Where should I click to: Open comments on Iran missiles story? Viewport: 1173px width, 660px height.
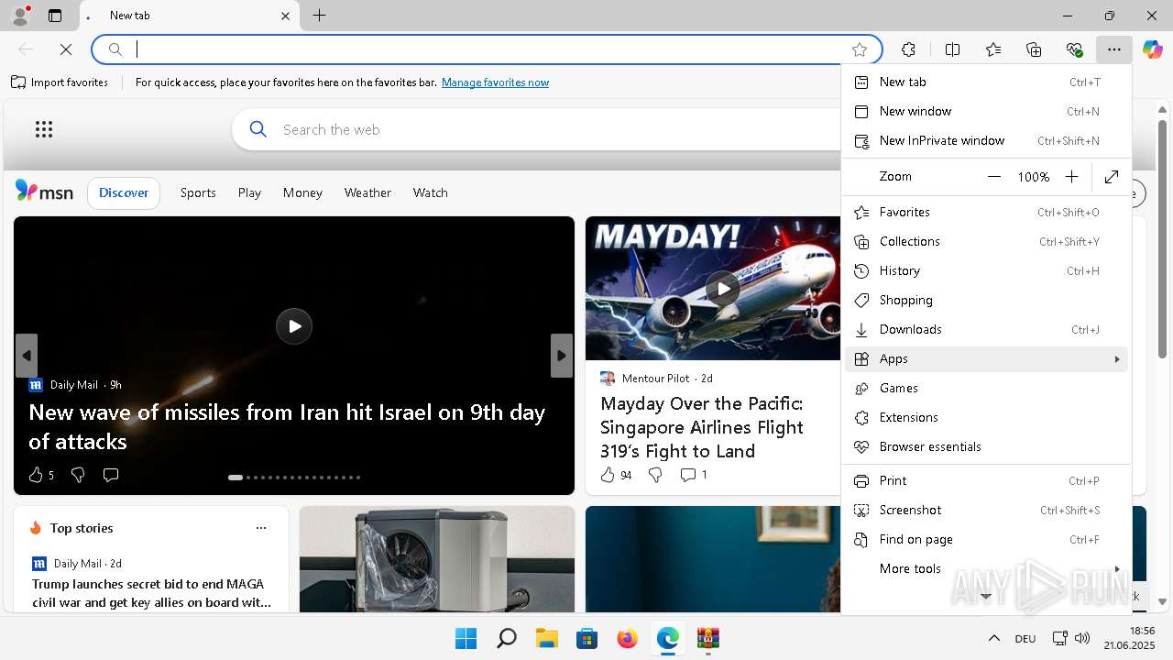(x=111, y=475)
